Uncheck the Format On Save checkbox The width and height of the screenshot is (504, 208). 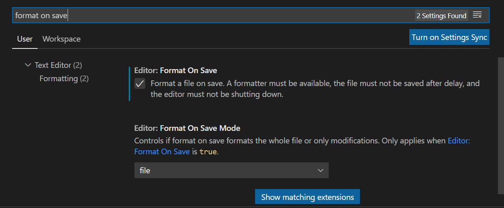coord(140,84)
